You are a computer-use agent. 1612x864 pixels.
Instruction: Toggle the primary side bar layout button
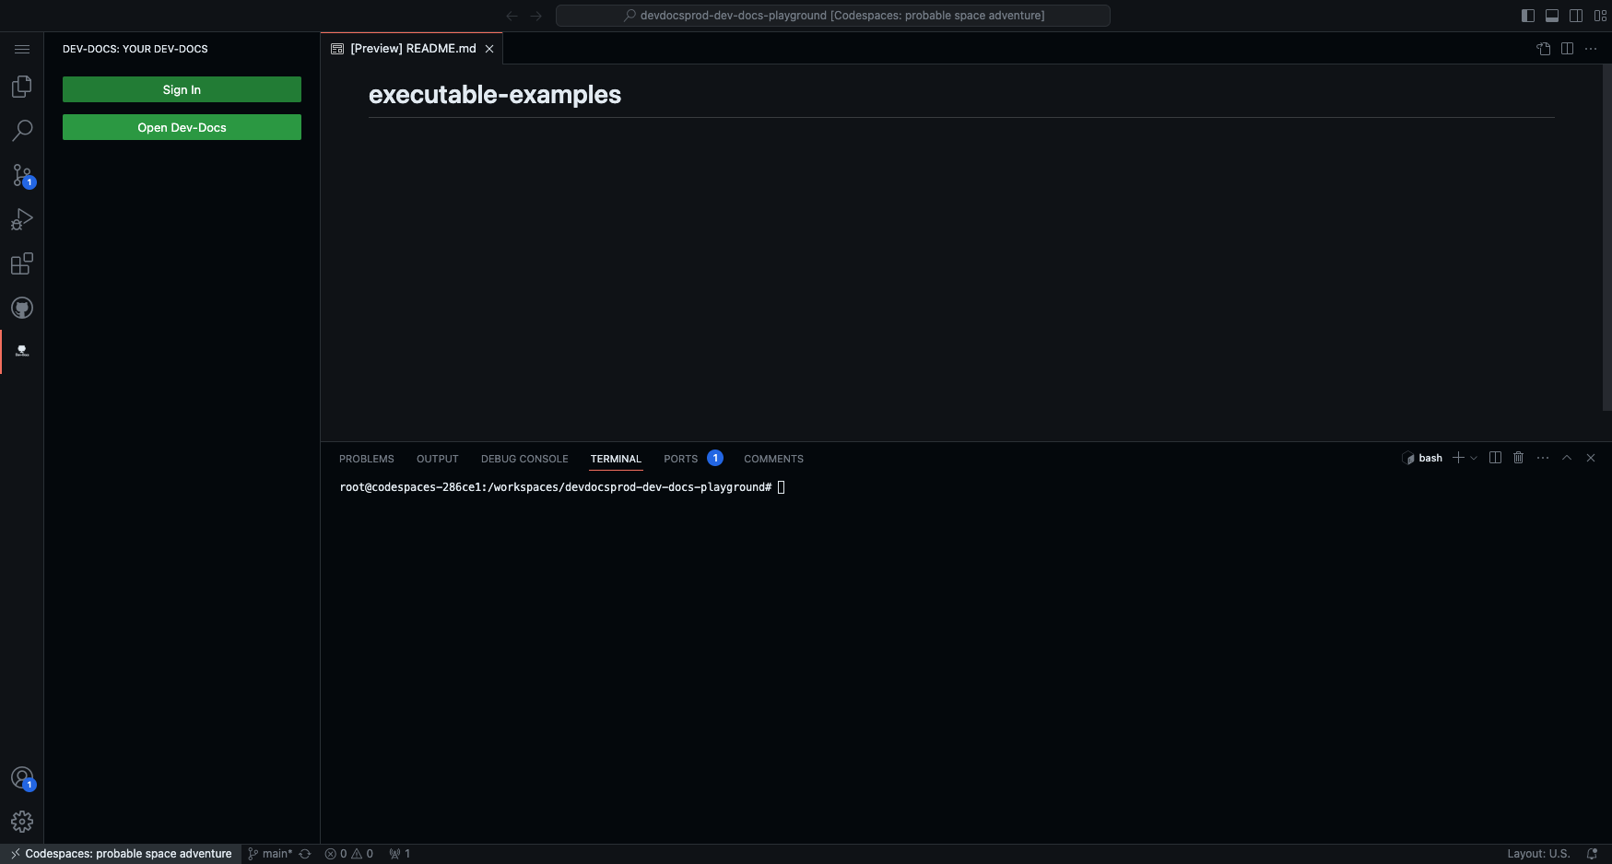1528,16
